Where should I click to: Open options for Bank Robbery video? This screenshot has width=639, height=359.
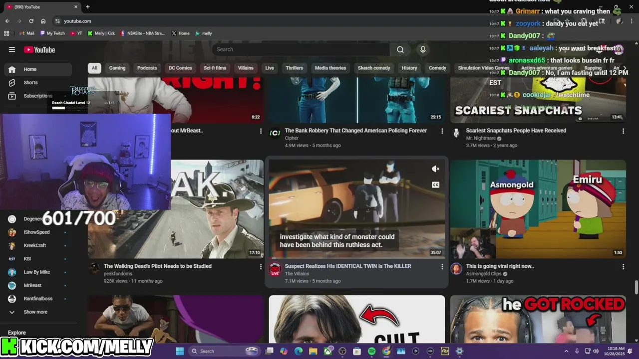442,131
